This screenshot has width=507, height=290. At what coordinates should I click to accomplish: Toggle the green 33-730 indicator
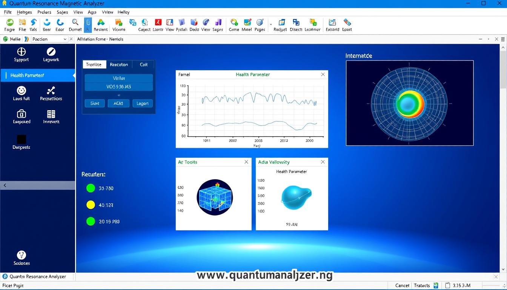pos(91,188)
